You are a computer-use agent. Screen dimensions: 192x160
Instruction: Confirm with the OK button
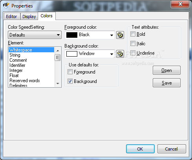click(x=140, y=149)
